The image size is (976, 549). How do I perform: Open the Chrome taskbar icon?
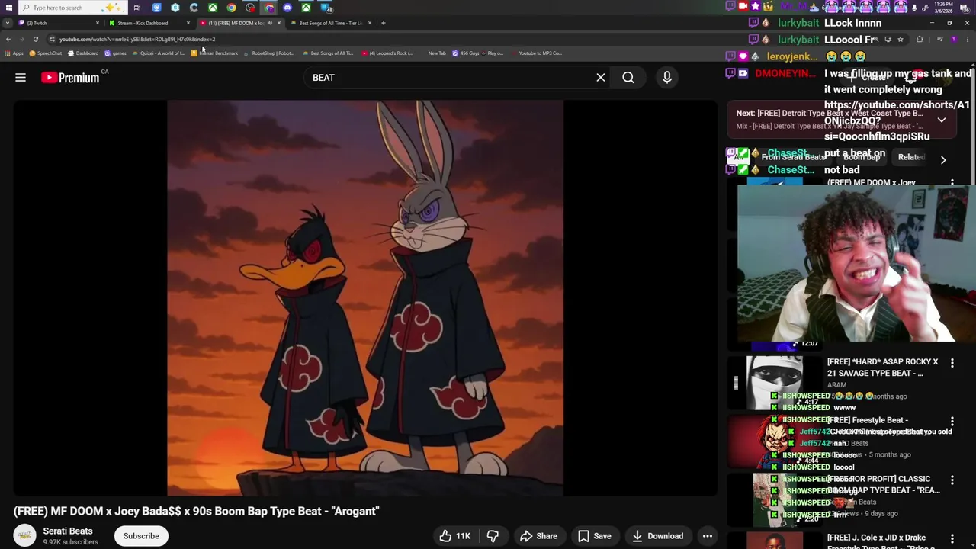pyautogui.click(x=231, y=8)
